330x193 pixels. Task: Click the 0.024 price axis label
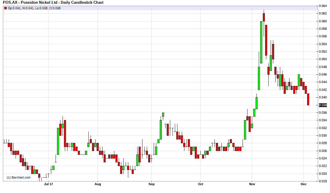pos(323,159)
